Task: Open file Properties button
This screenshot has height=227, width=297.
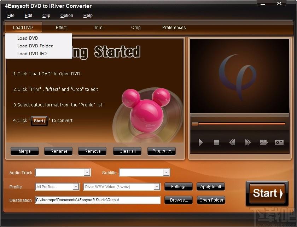Action: 162,151
